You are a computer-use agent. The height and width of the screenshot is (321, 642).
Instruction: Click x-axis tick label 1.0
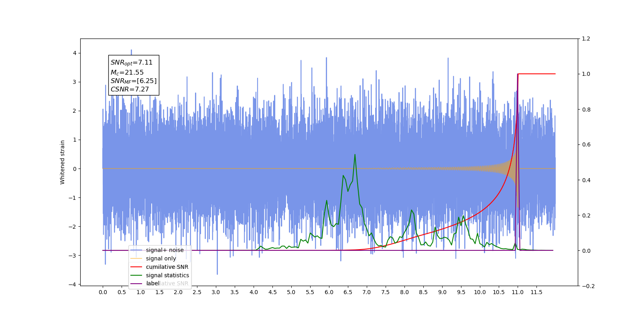pos(140,293)
